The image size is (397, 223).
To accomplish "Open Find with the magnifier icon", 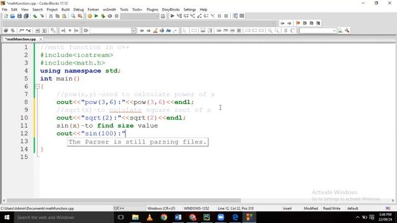I will click(73, 16).
